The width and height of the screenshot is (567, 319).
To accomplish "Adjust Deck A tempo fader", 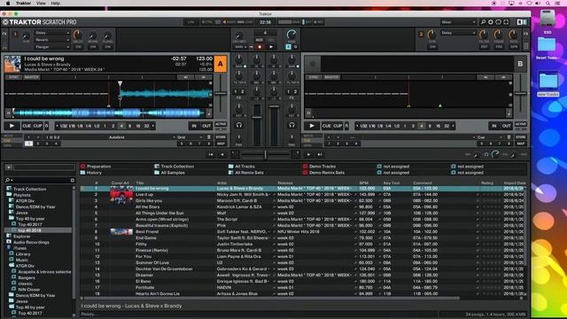I will (x=221, y=93).
